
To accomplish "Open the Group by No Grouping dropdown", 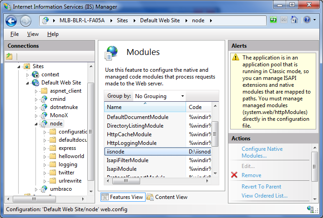I will [x=159, y=96].
